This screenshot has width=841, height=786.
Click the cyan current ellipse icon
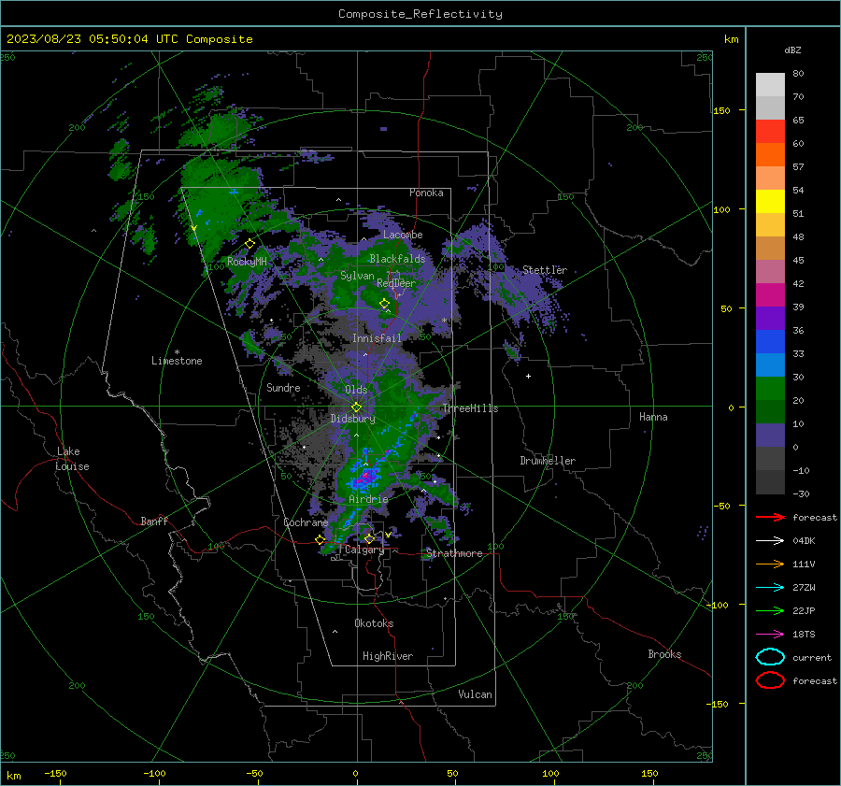(770, 657)
